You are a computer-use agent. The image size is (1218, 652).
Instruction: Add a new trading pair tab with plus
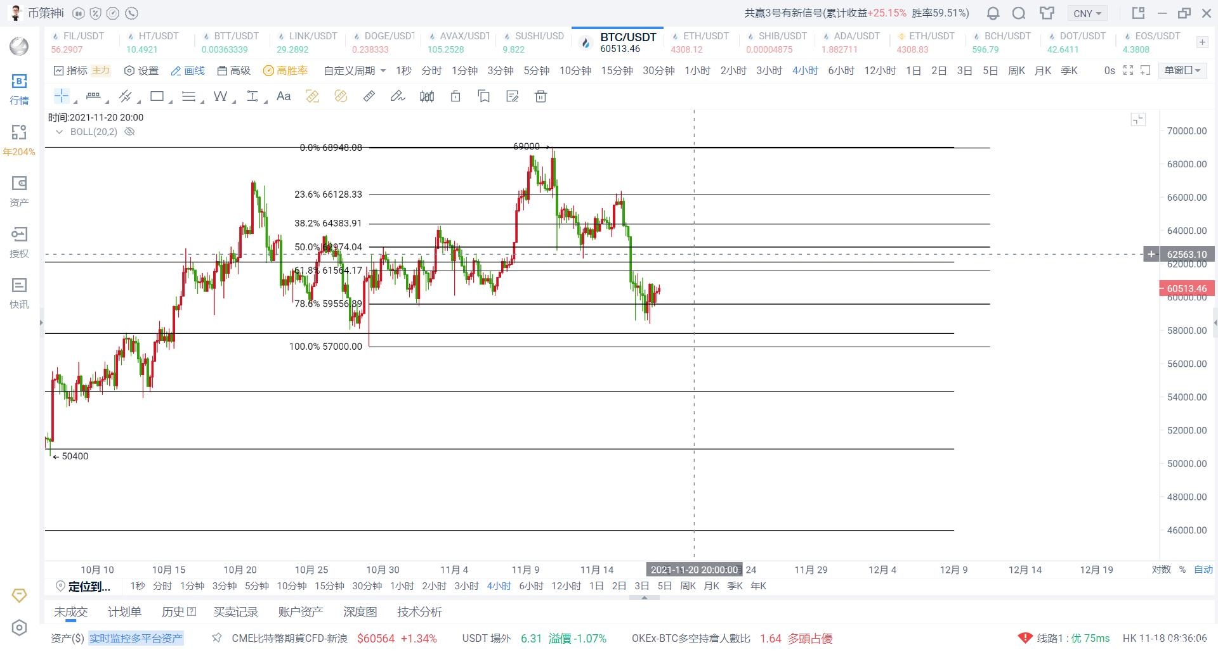1202,42
